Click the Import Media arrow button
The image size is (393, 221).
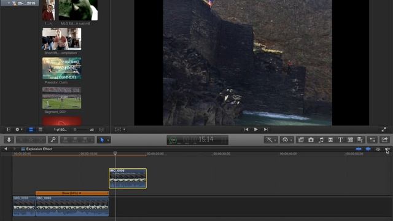point(9,140)
